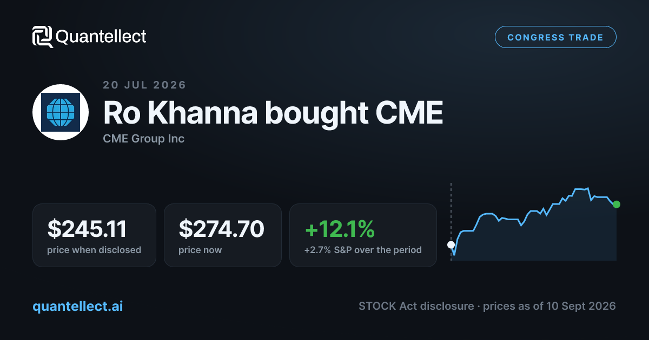Screen dimensions: 649x340
Task: Click the +2.7% S&P comparison text
Action: coord(363,250)
